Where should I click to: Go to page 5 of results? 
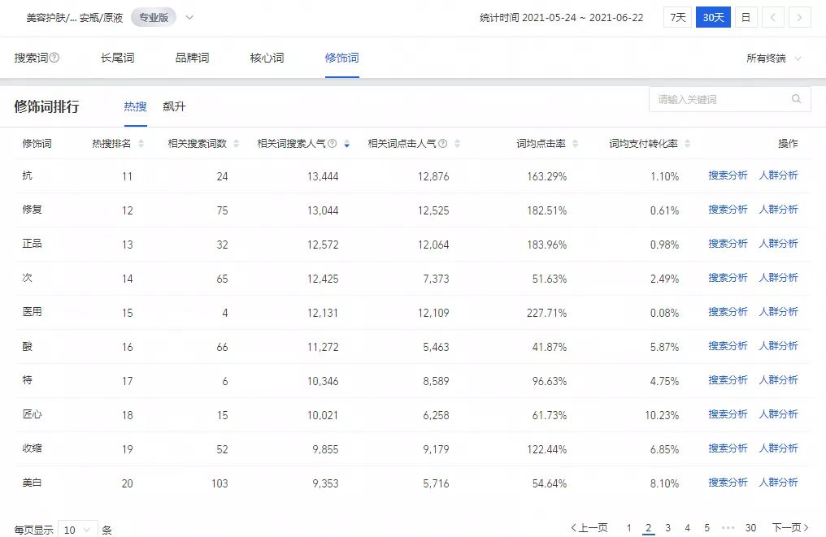(x=706, y=528)
